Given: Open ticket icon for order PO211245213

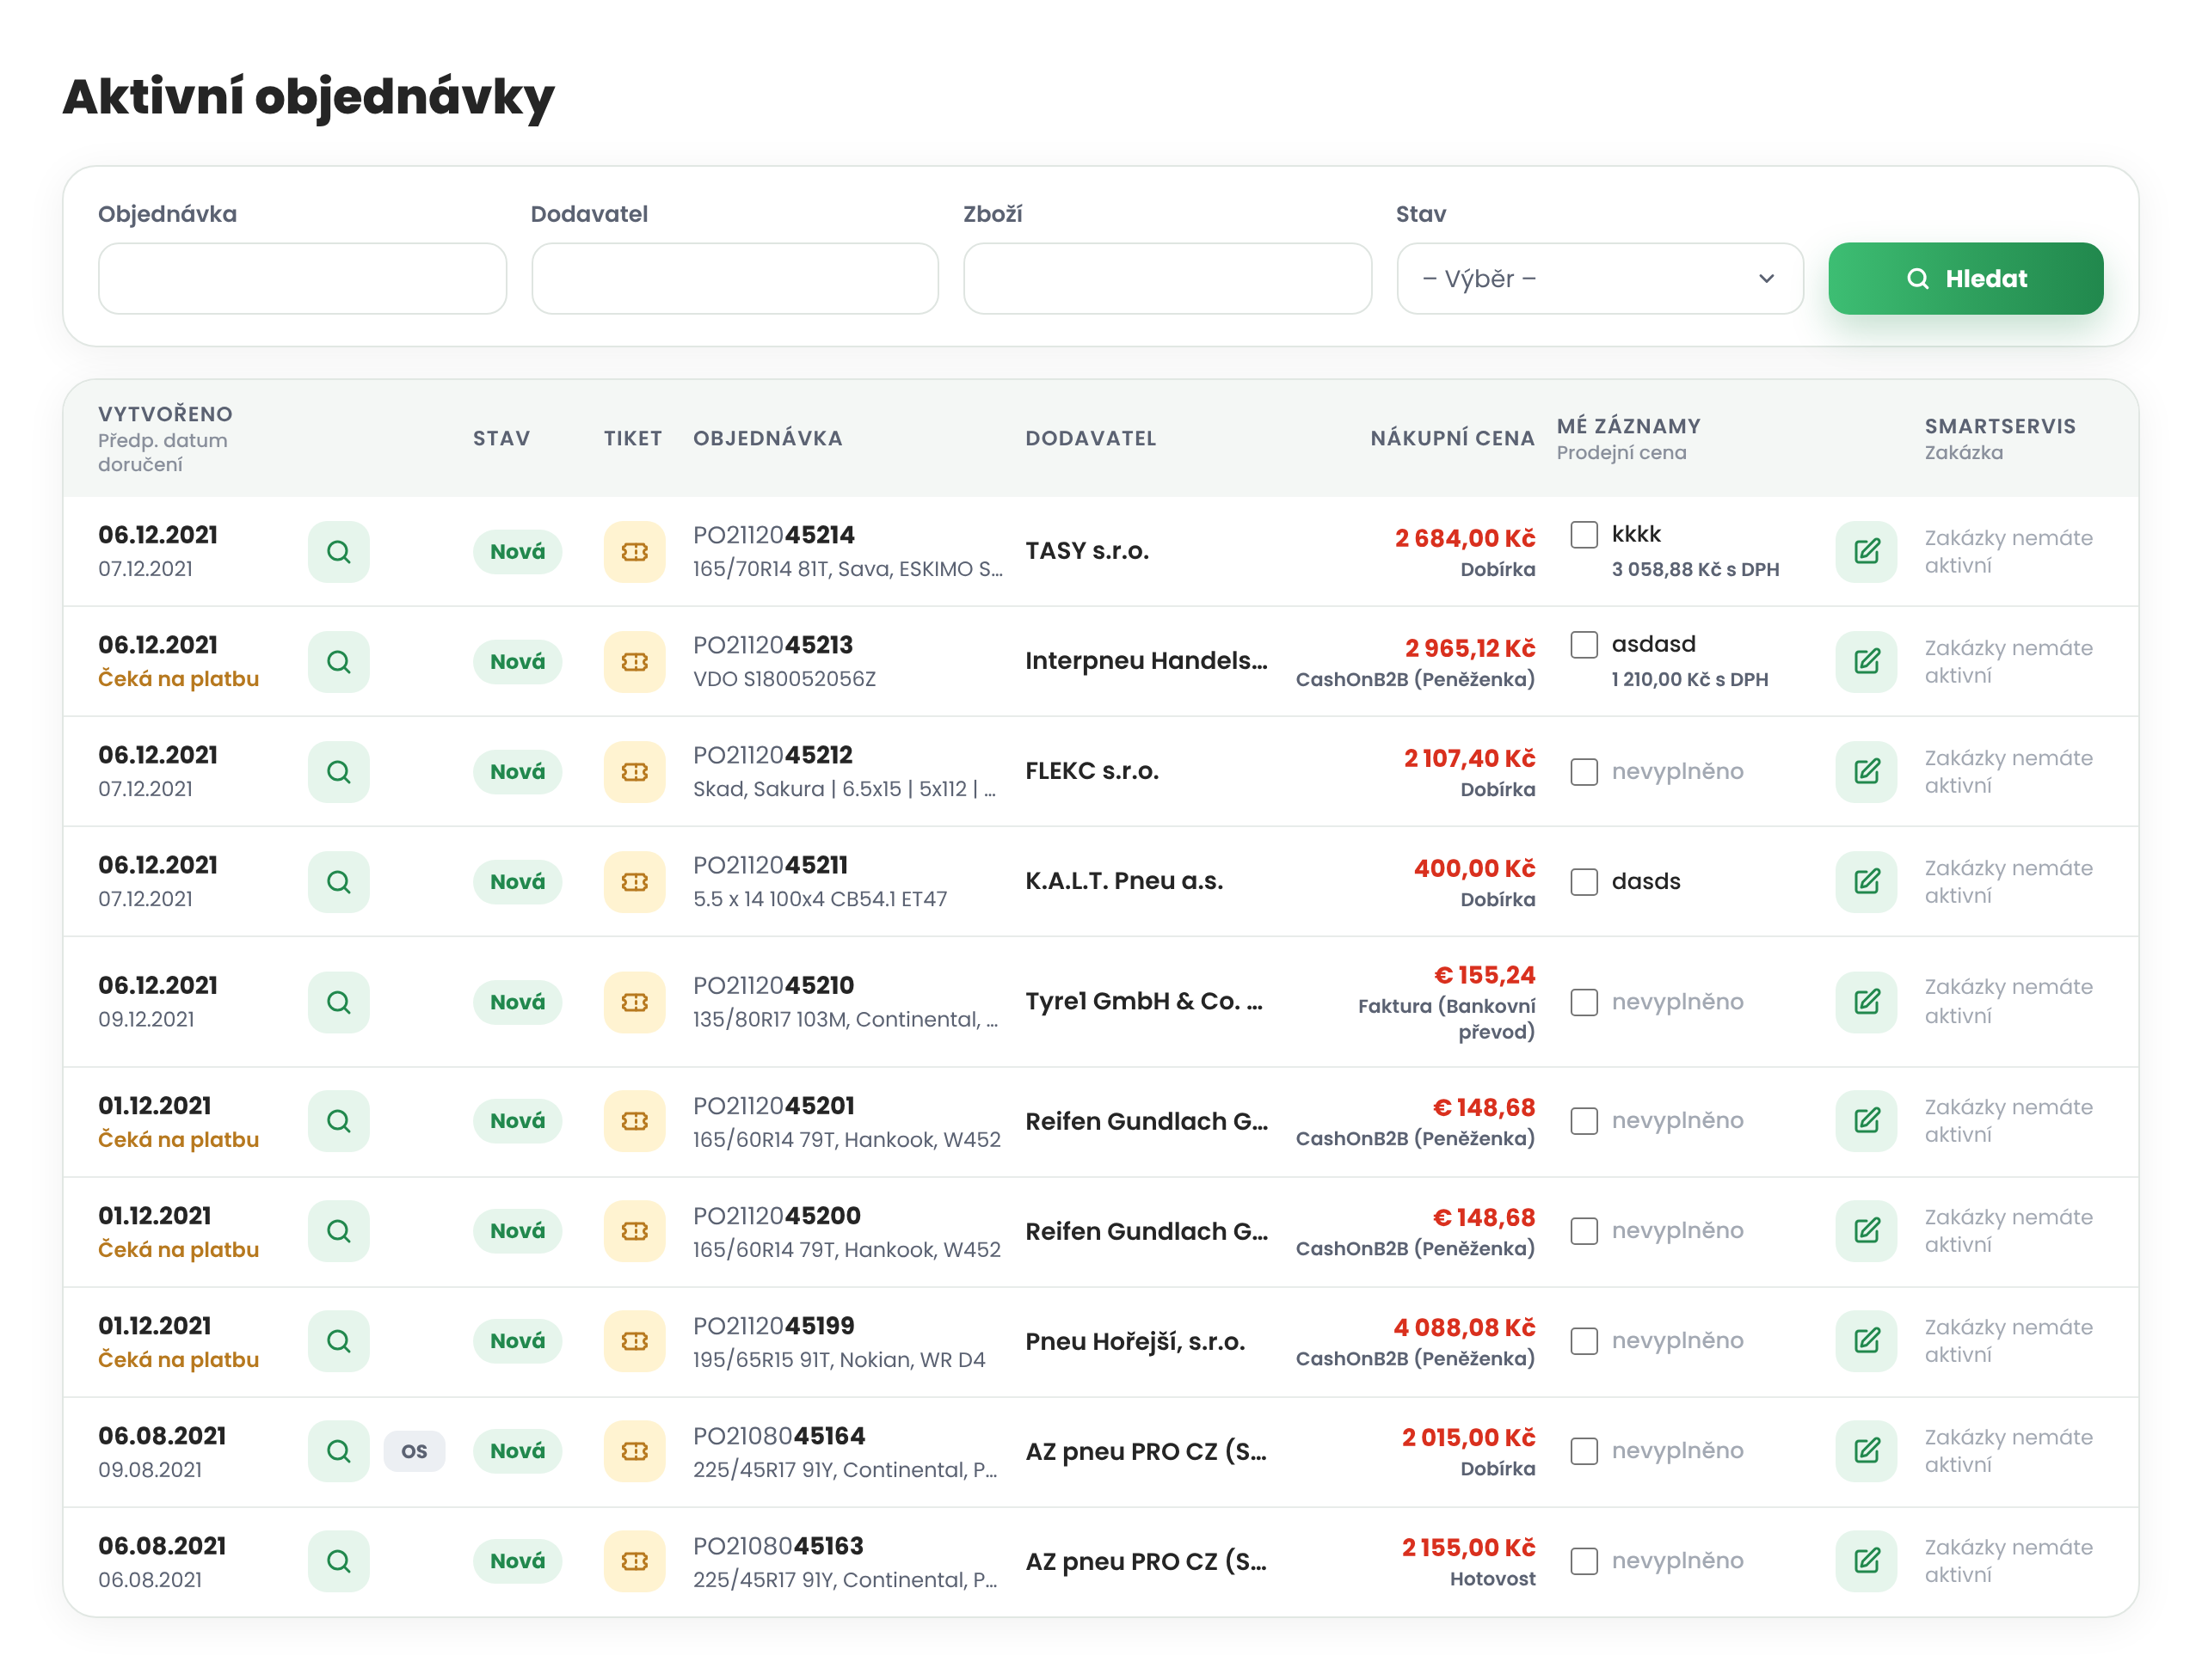Looking at the screenshot, I should (634, 661).
